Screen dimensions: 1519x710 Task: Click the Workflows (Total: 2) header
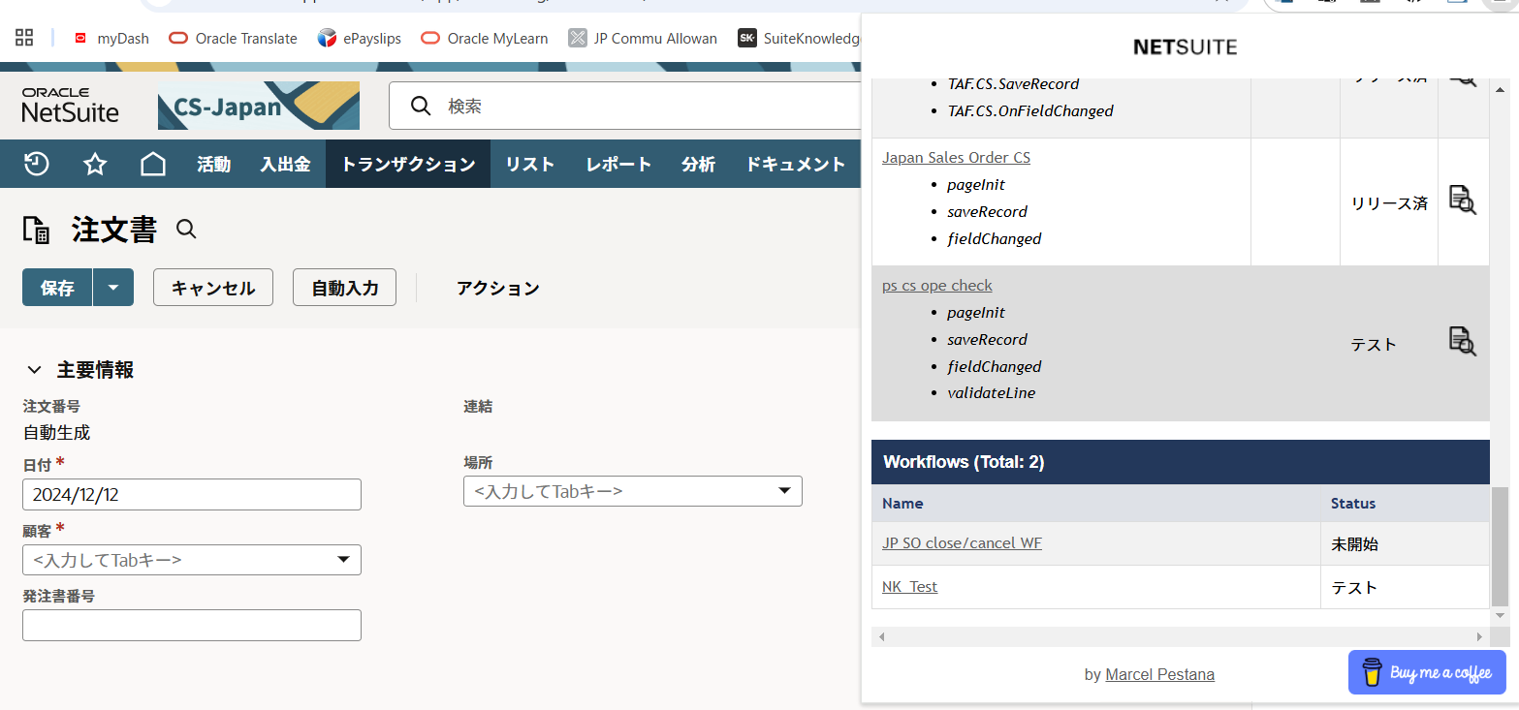click(x=1180, y=462)
